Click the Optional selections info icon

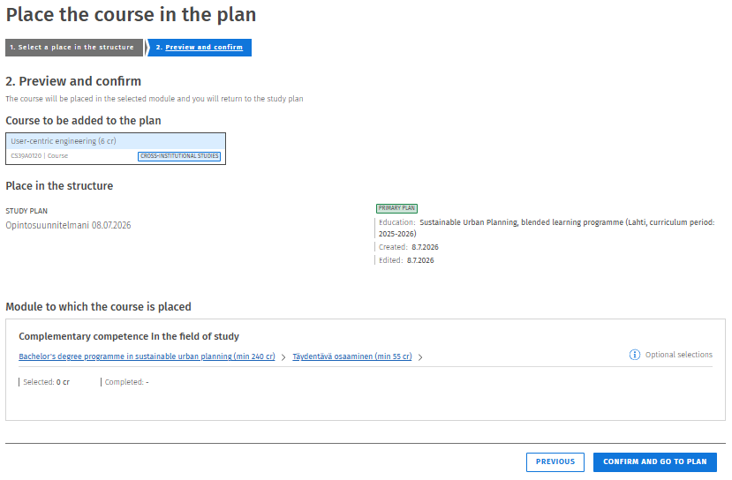click(635, 355)
